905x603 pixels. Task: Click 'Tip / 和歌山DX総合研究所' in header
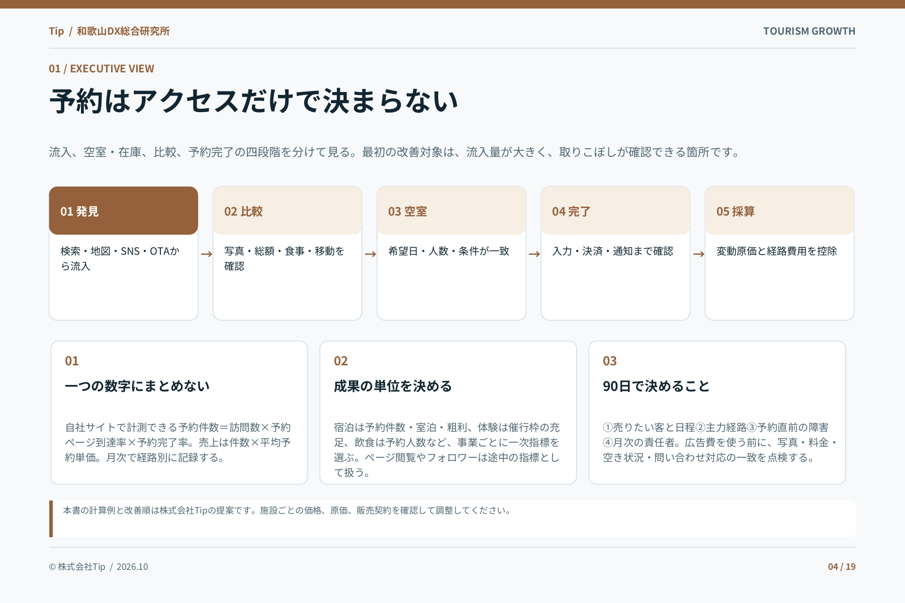(x=109, y=31)
